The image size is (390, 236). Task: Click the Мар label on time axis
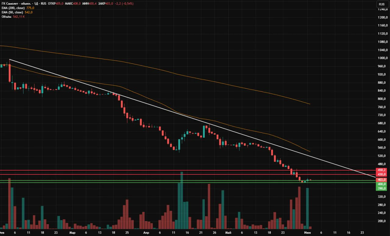[x=72, y=233]
